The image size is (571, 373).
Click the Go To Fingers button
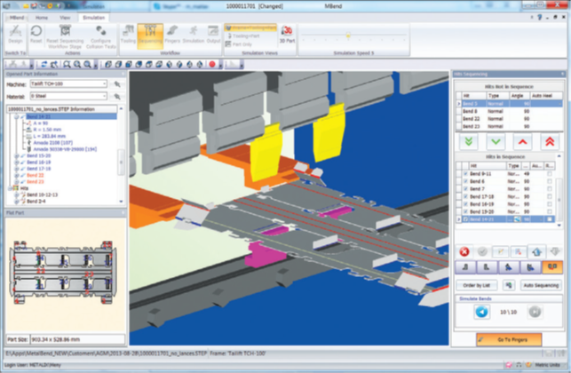(x=509, y=339)
